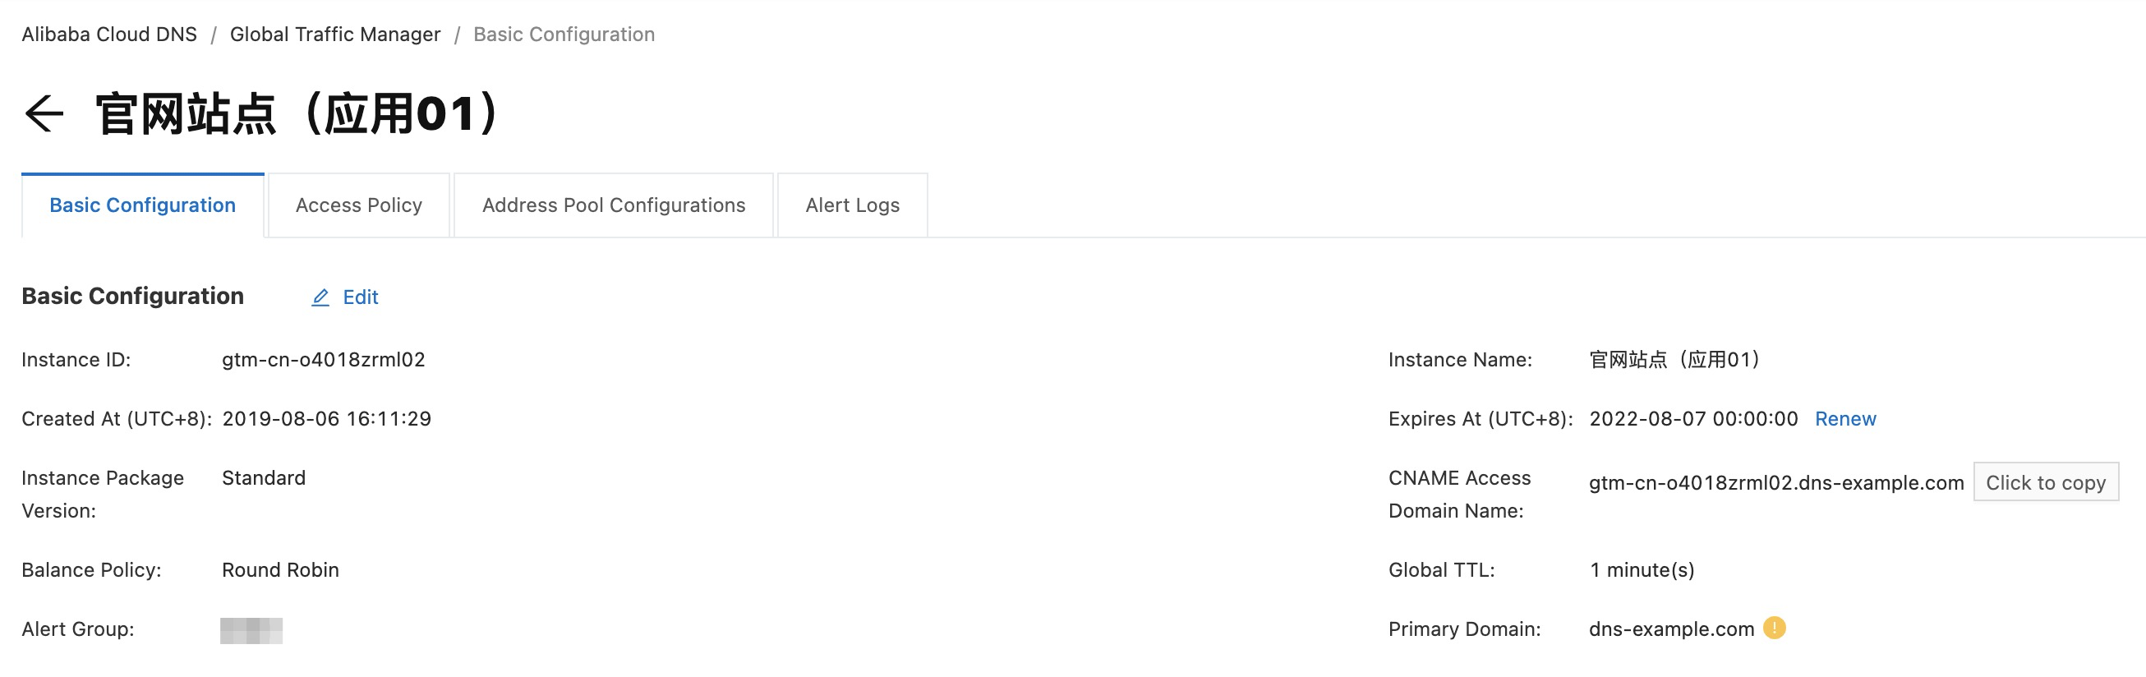Click the Instance Name value 官网站点（应用01）
The width and height of the screenshot is (2146, 677).
tap(1674, 360)
